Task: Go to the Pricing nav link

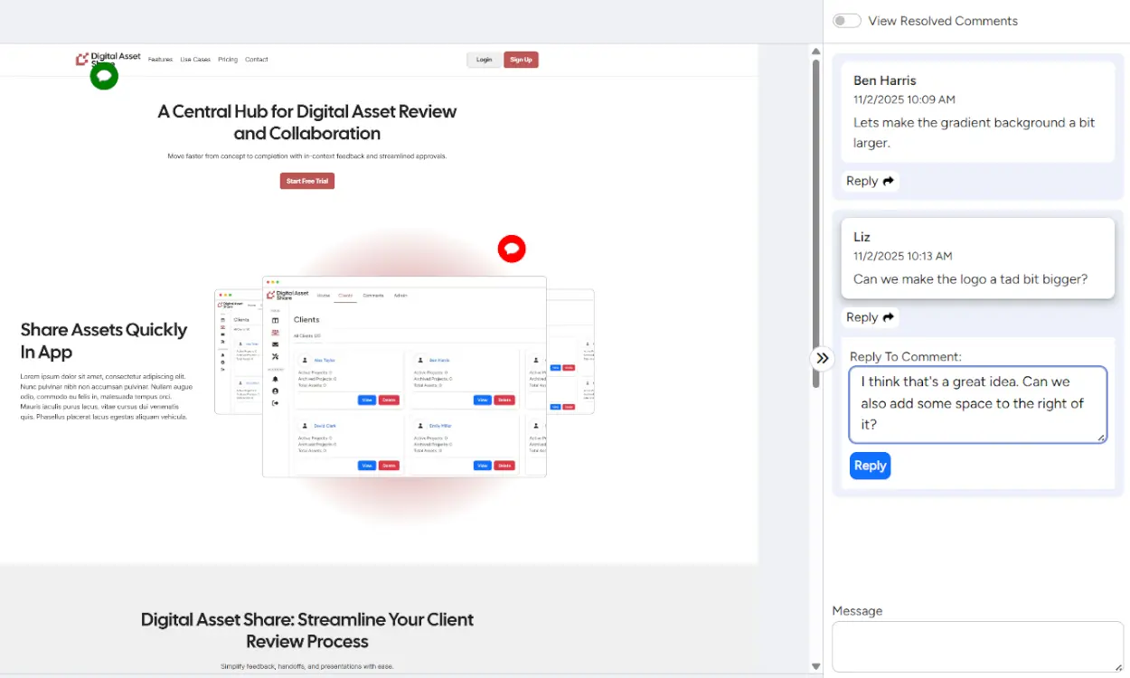Action: pos(228,60)
